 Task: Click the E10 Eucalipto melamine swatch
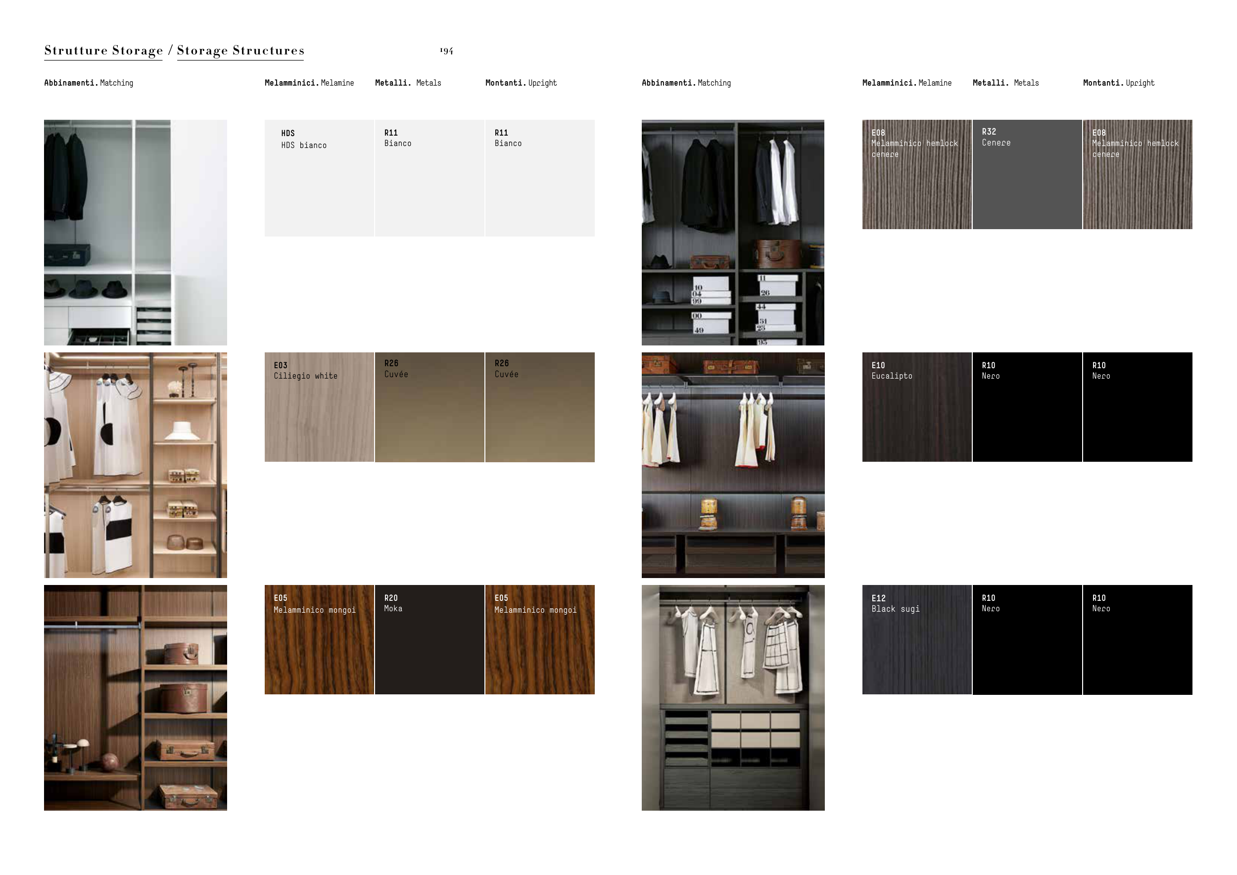click(916, 407)
